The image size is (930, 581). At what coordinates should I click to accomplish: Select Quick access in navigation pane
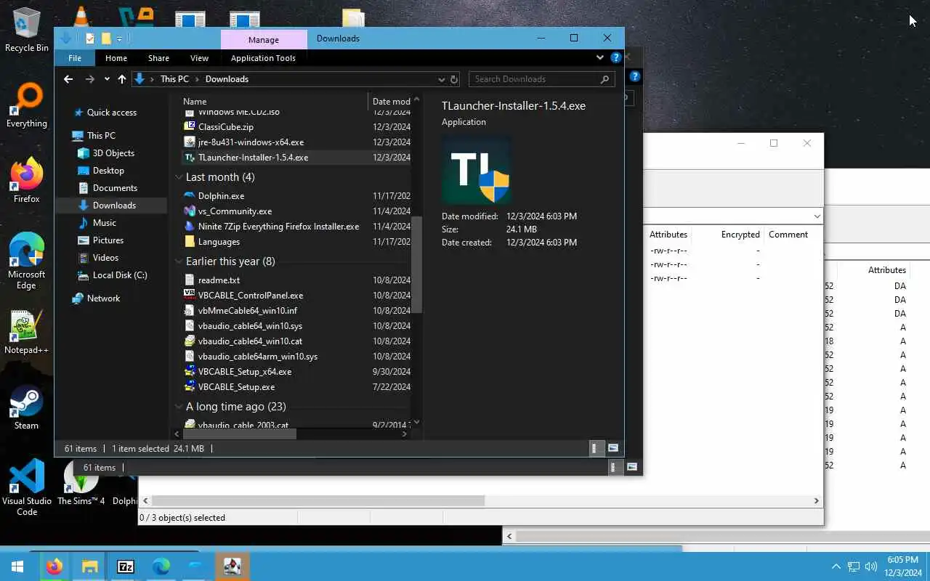tap(112, 113)
